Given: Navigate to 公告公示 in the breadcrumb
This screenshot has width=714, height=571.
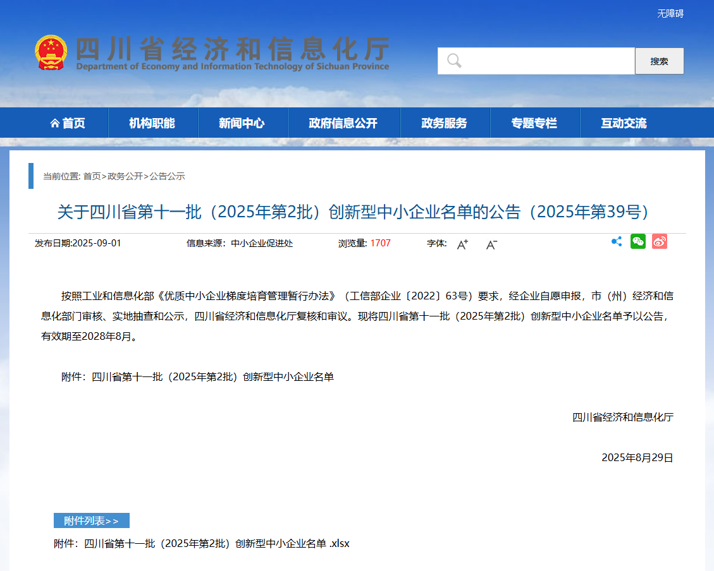Looking at the screenshot, I should 167,177.
